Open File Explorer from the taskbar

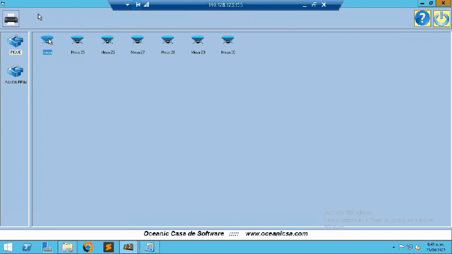67,247
